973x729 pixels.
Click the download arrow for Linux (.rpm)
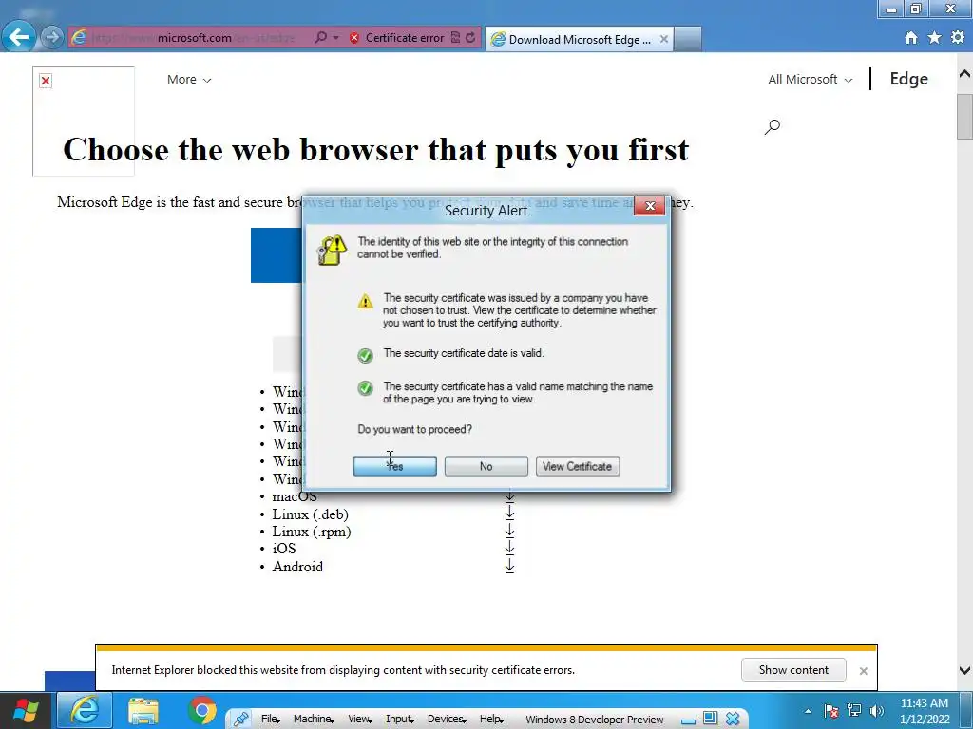point(509,532)
